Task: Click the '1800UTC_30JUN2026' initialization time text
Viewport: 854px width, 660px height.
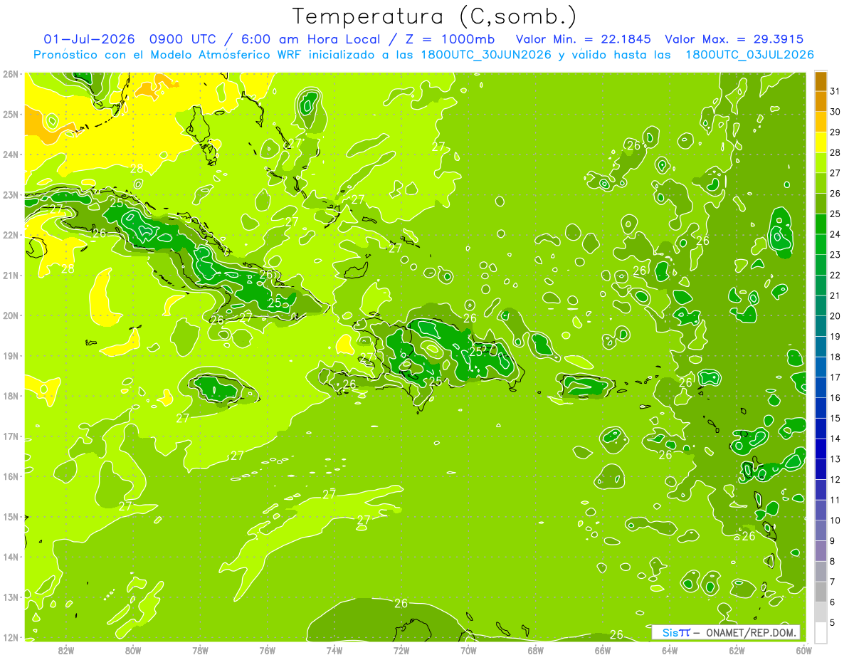Action: click(x=486, y=54)
